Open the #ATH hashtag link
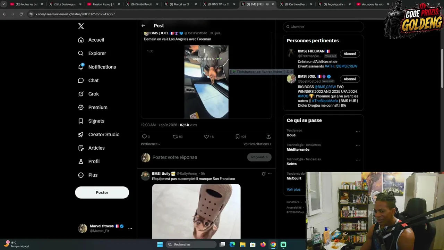This screenshot has height=250, width=444. click(329, 66)
